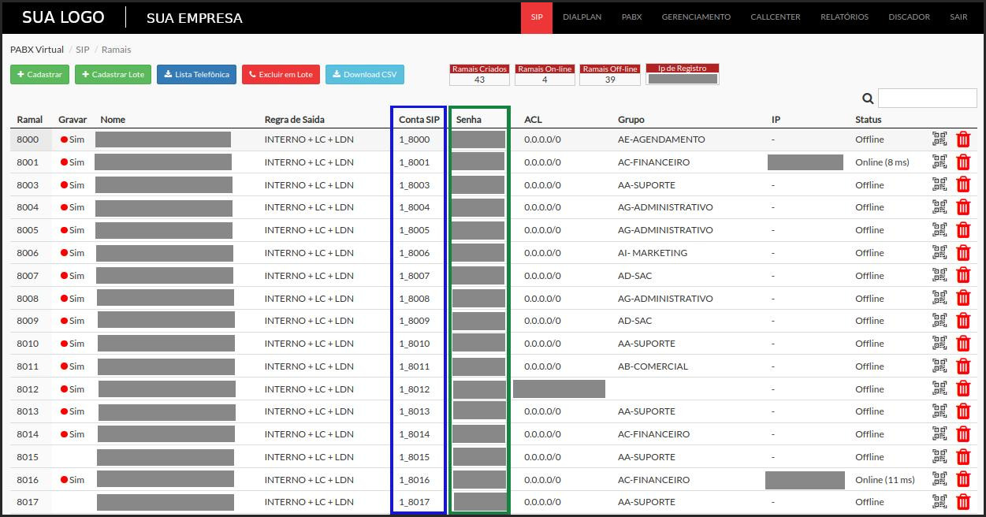The height and width of the screenshot is (517, 986).
Task: Remove ramal 8013 via its trash icon
Action: (962, 411)
